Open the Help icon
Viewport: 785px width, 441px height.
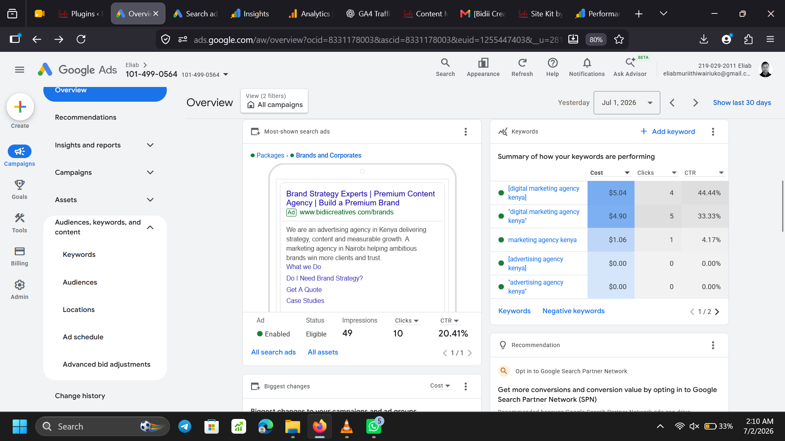552,67
